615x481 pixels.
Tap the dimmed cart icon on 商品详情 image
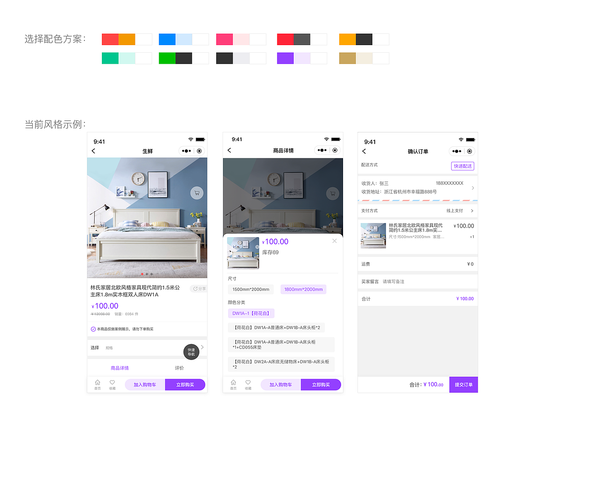[x=332, y=193]
